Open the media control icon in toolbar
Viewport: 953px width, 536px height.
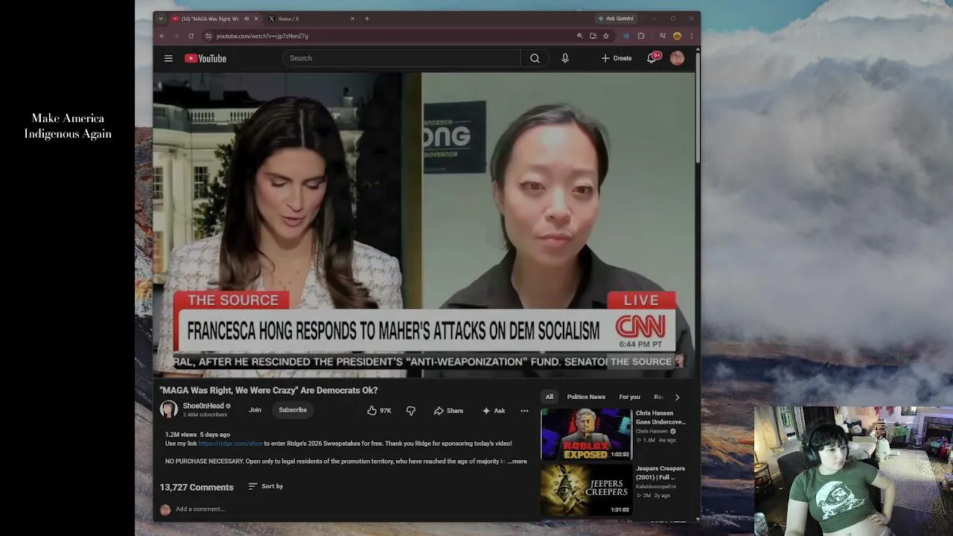pos(662,36)
